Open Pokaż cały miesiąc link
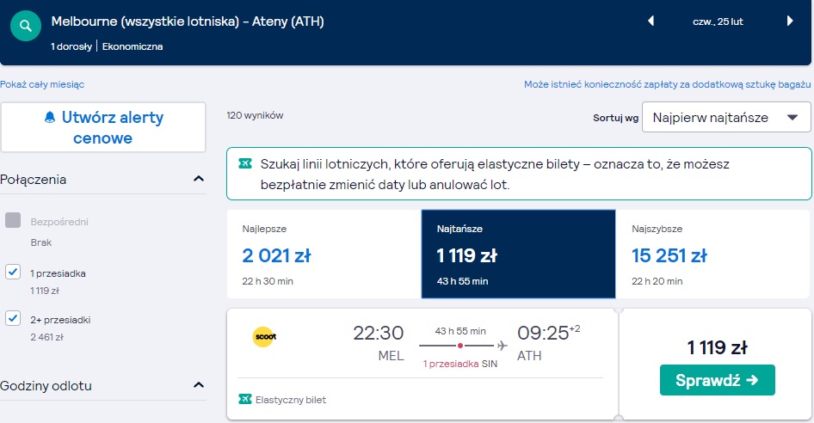 (x=42, y=84)
